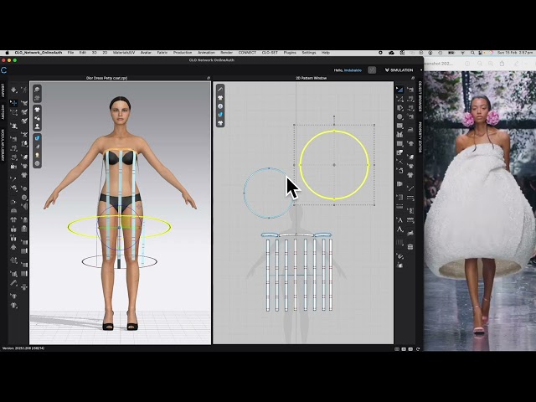This screenshot has height=402, width=536.
Task: Toggle the blue icon in 2D viewport toolbar
Action: point(220,115)
